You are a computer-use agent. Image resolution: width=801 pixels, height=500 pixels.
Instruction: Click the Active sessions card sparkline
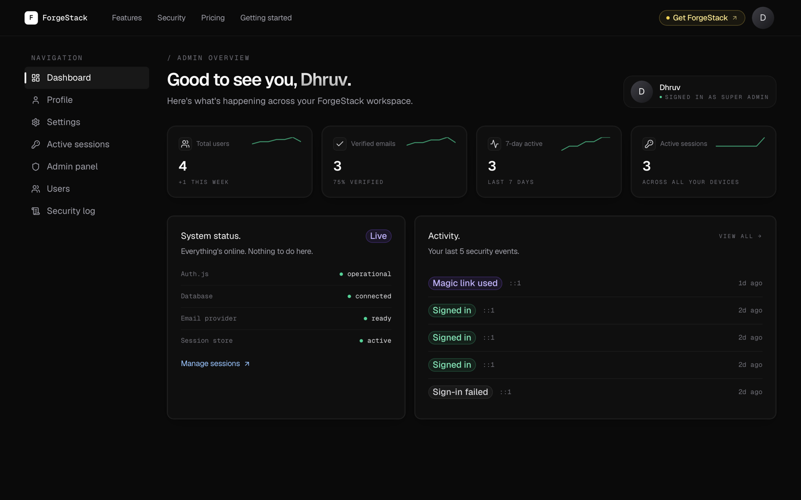click(740, 142)
